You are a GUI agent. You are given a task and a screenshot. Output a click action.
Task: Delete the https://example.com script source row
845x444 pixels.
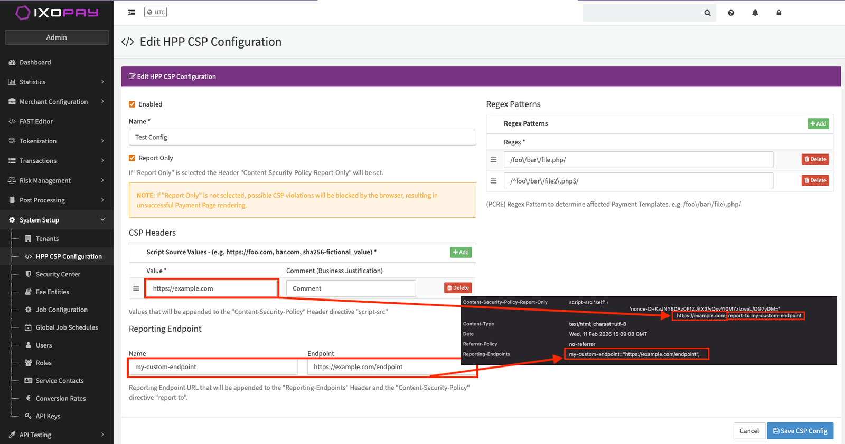(458, 288)
